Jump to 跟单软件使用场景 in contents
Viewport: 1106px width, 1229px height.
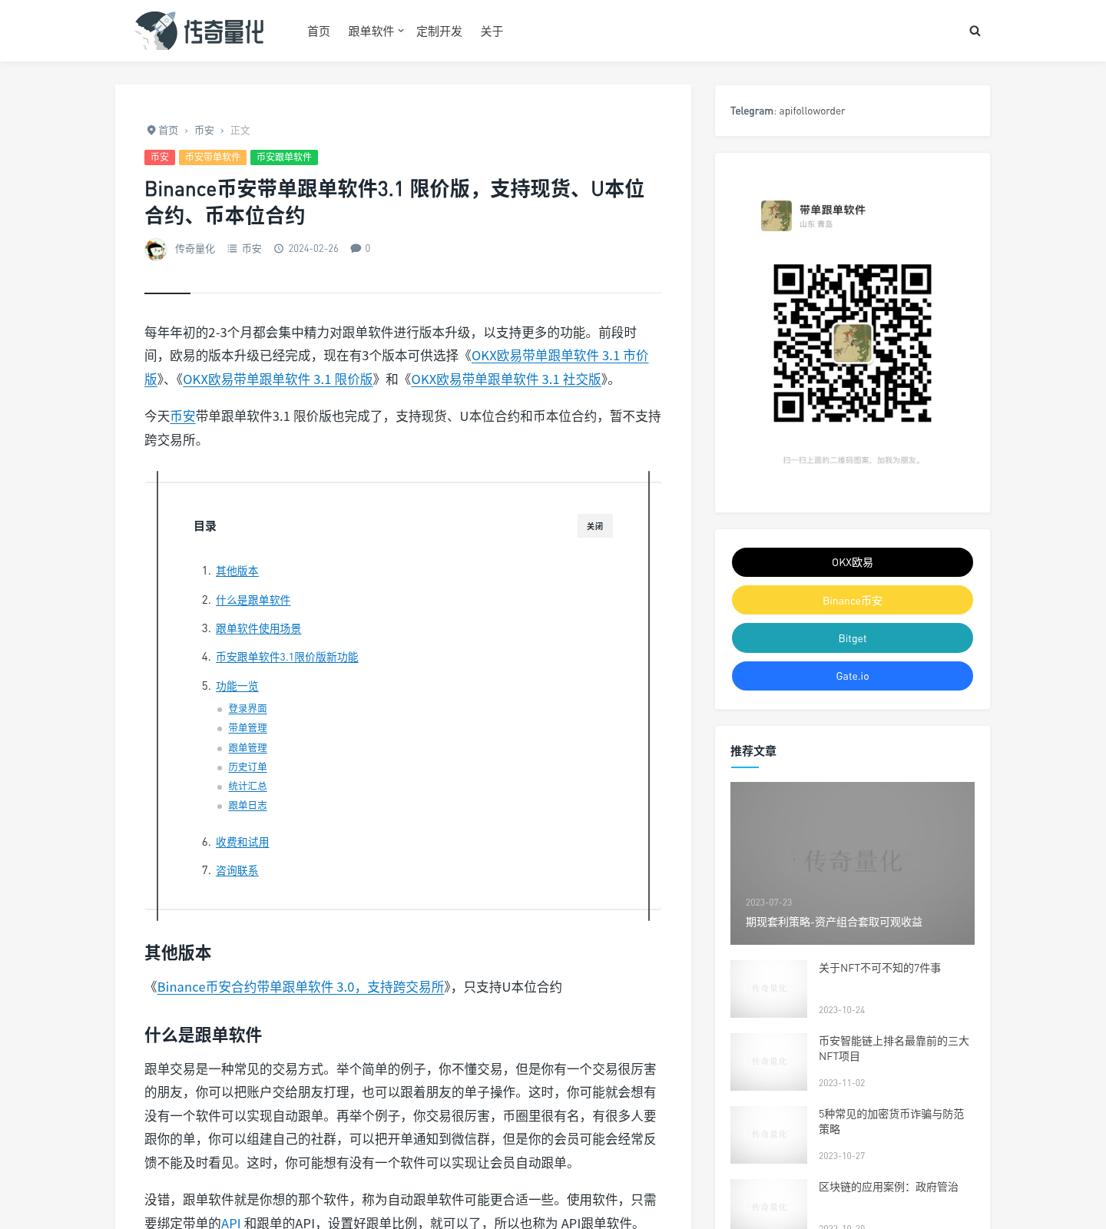pos(259,629)
